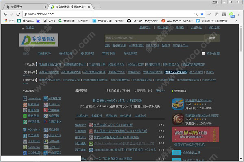The height and width of the screenshot is (162, 244).
Task: Open the photoshop recommended link
Action: [x=35, y=99]
